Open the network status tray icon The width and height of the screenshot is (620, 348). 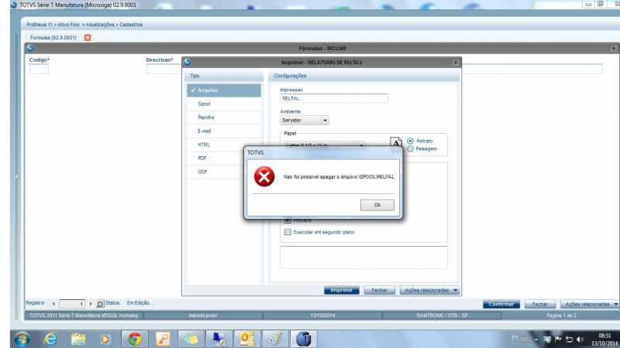click(570, 339)
